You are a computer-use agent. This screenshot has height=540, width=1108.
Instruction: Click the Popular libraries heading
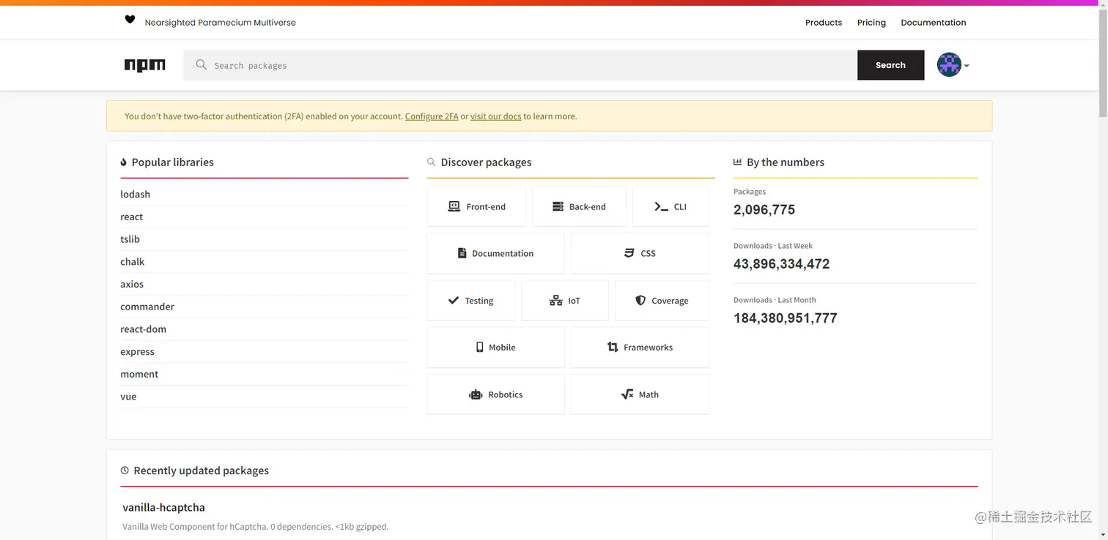coord(172,162)
